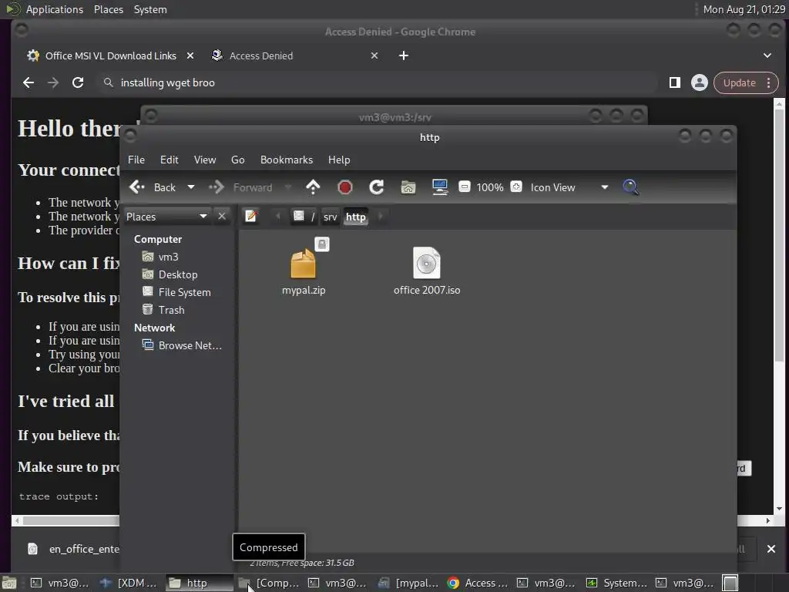Open the Go menu
This screenshot has height=592, width=789.
pos(237,160)
